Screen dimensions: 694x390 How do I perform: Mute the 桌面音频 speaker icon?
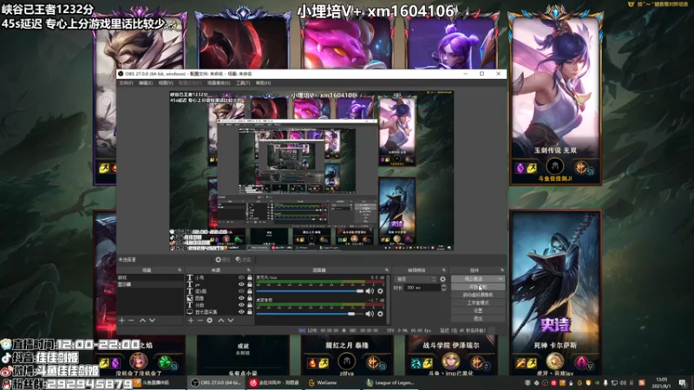click(370, 314)
